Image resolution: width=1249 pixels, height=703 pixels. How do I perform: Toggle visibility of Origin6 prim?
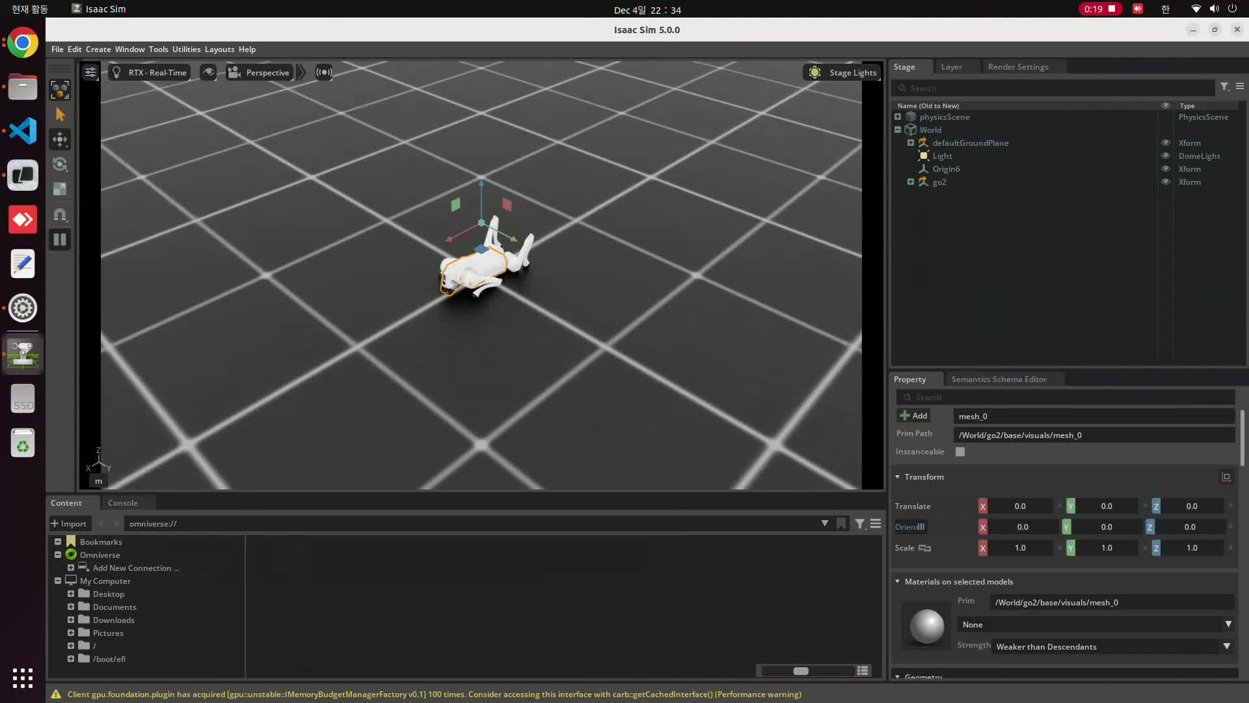(1166, 169)
